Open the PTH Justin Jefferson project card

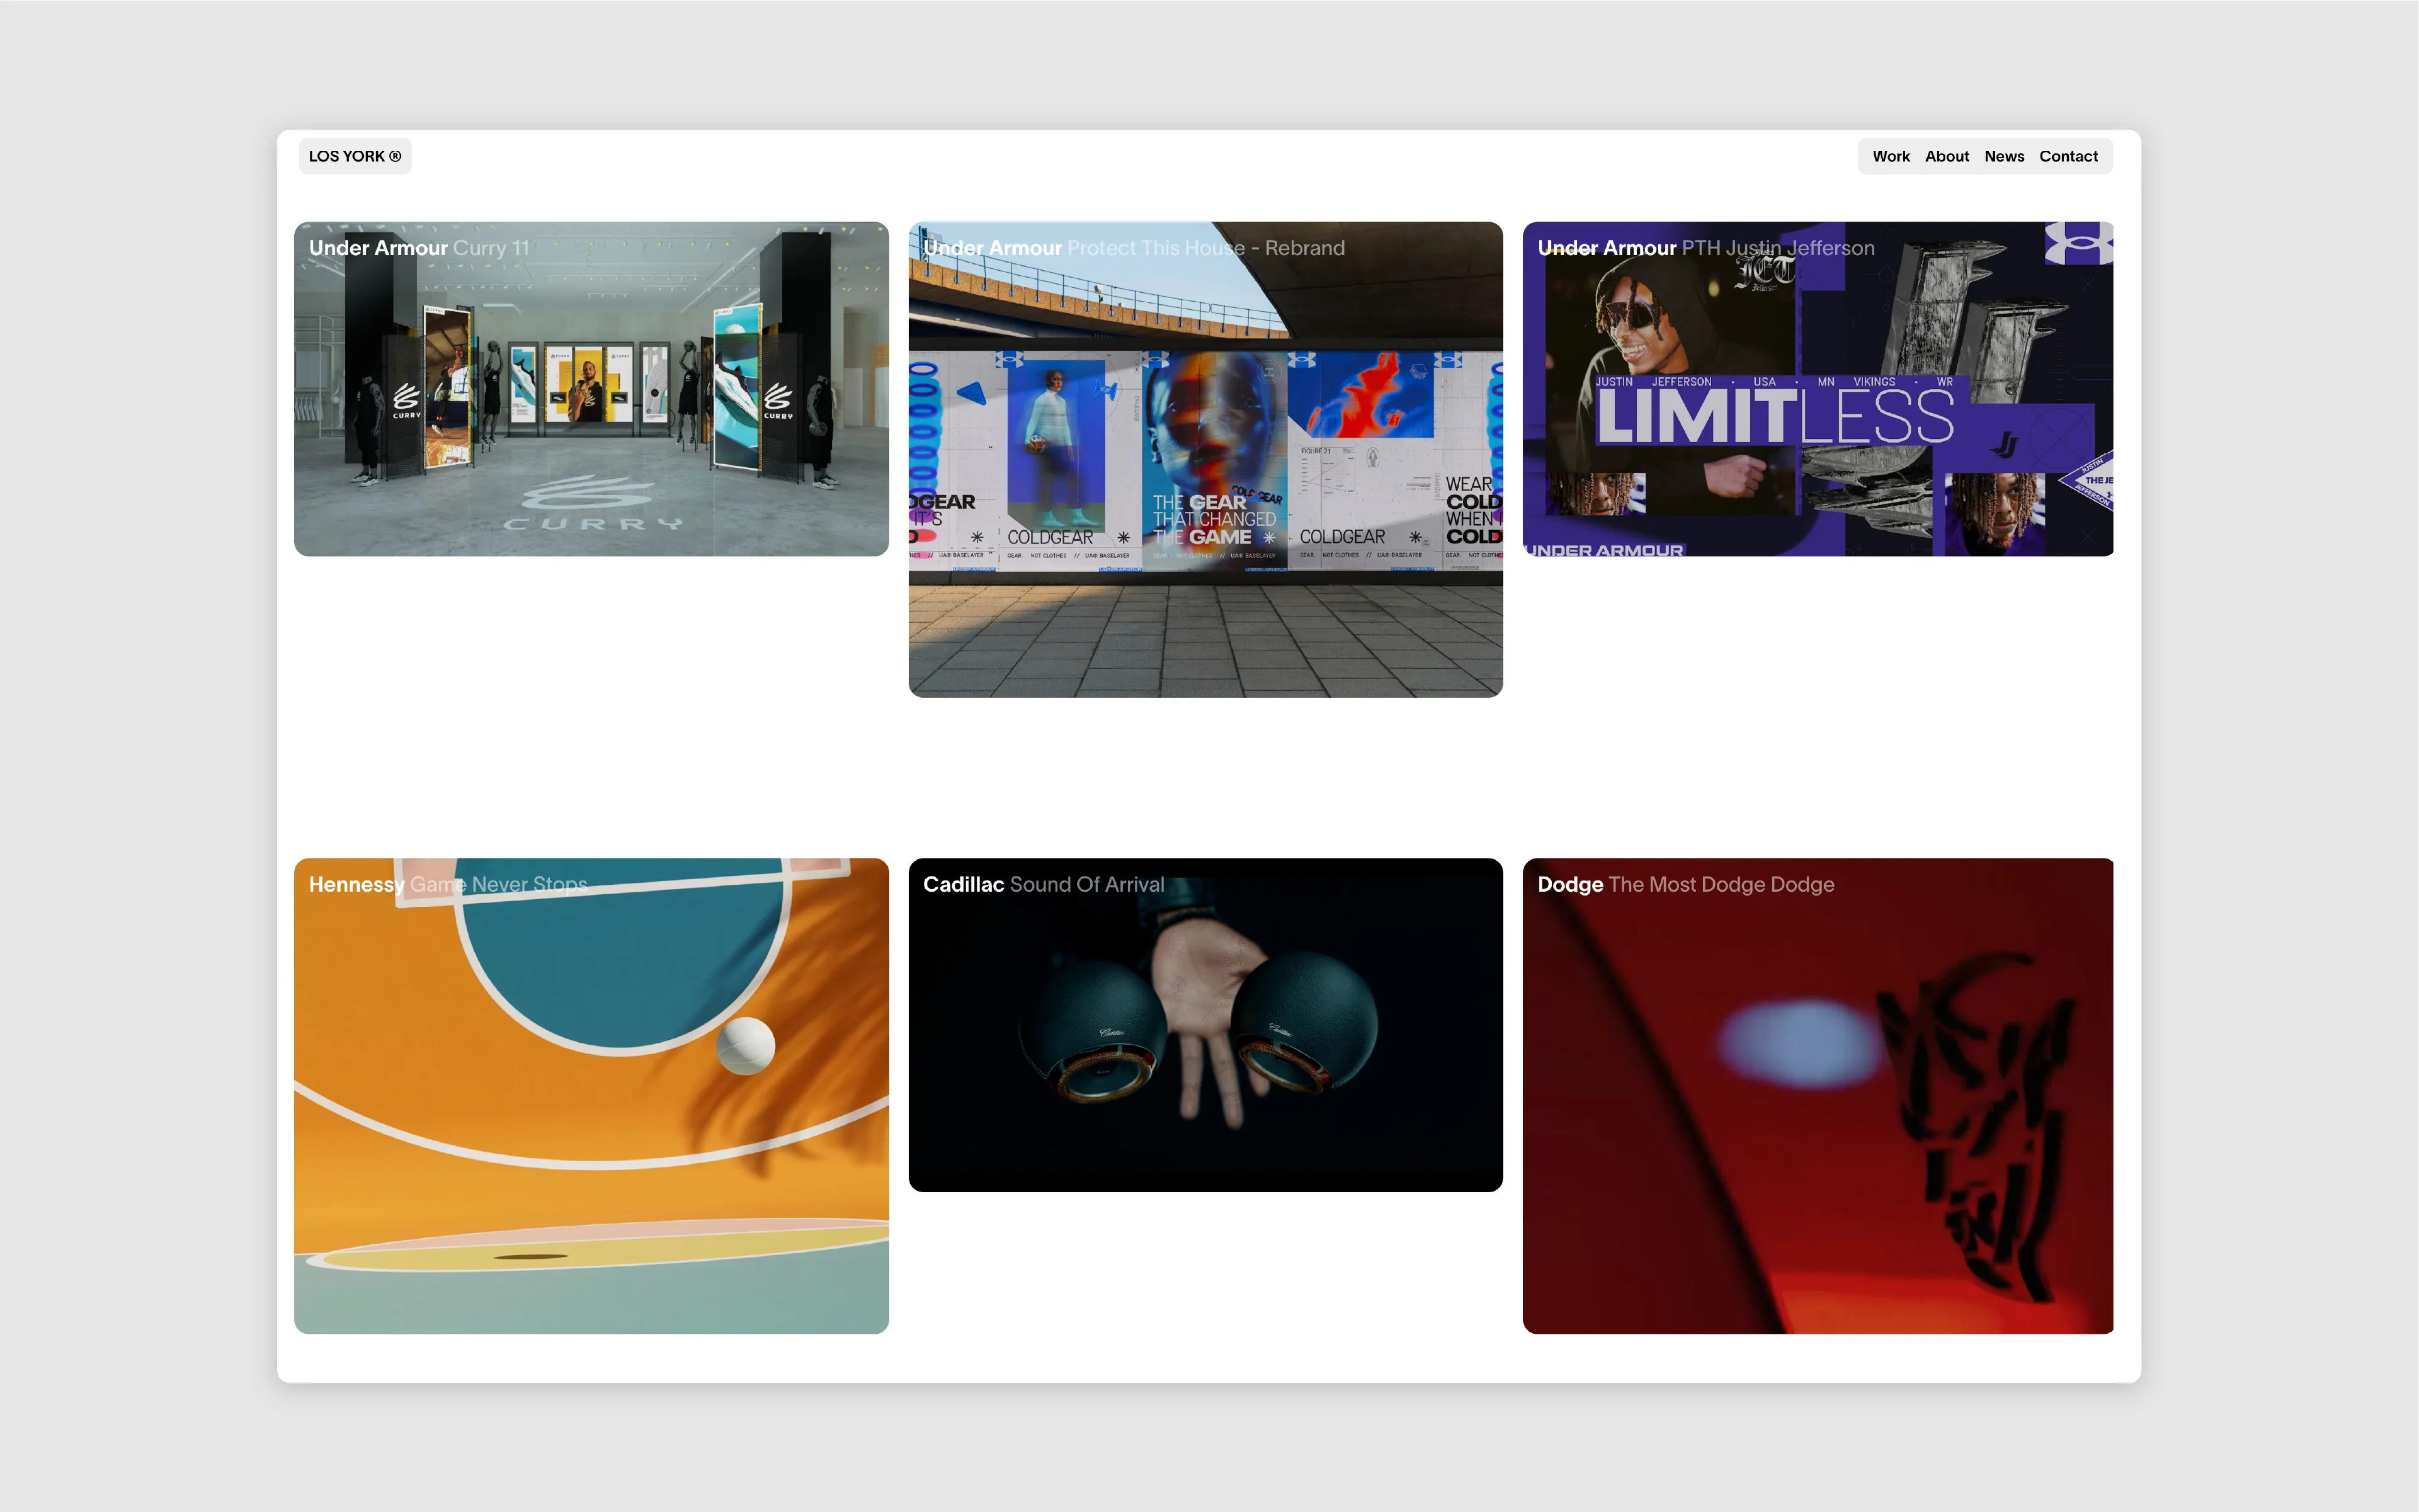click(x=1817, y=389)
